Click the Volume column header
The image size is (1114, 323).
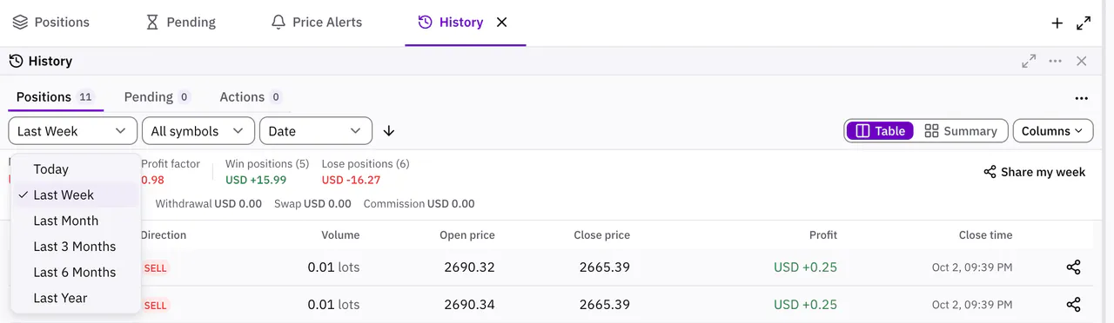coord(340,235)
